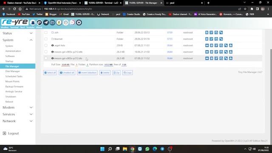Click the Copy button below file list

[x=127, y=73]
